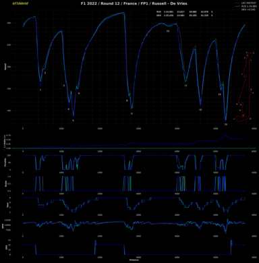
Task: Click the RUS row in sector times table
Action: [184, 11]
